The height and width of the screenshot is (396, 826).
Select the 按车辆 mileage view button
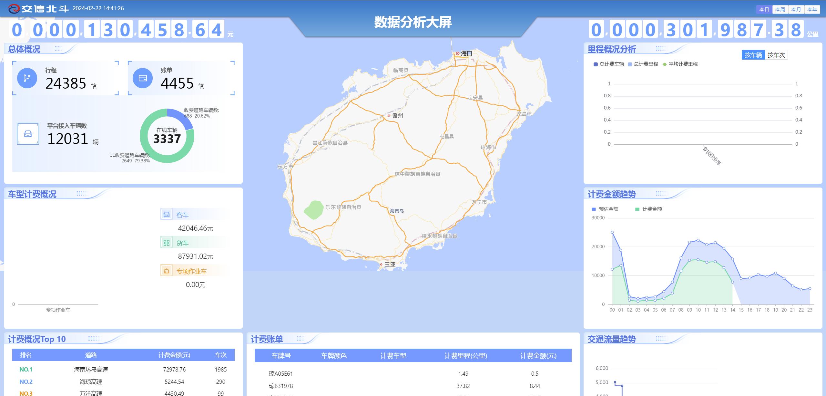[753, 55]
